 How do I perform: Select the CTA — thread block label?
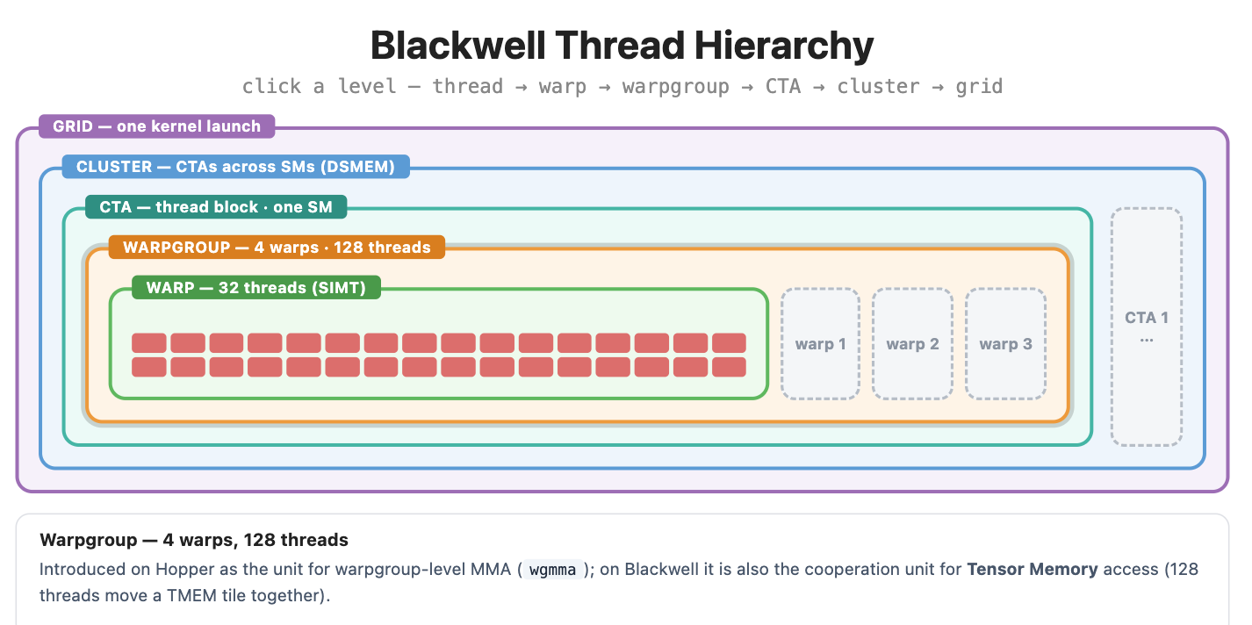coord(216,207)
